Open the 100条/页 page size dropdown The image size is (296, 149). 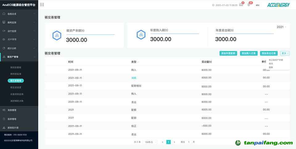coord(150,142)
